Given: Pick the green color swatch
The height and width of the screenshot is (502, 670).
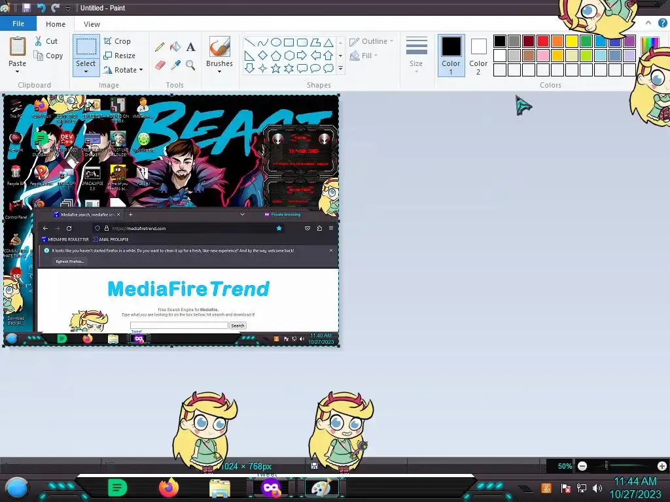Looking at the screenshot, I should pyautogui.click(x=586, y=41).
